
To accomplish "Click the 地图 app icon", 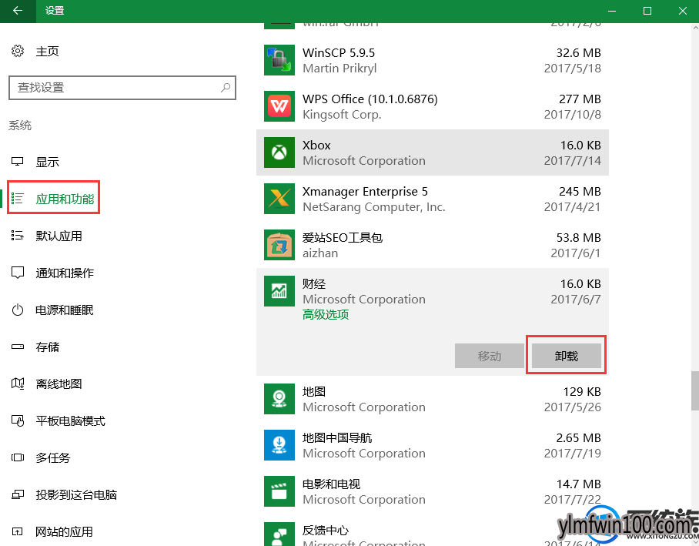I will [279, 399].
